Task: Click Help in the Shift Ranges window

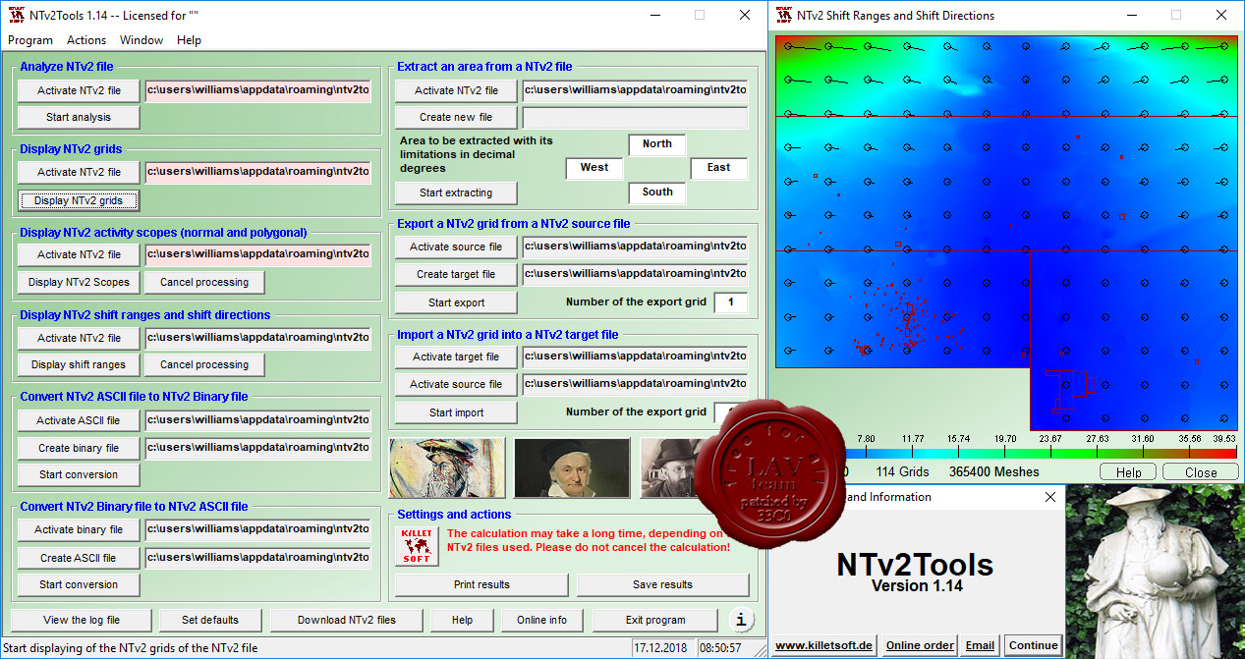Action: point(1128,472)
